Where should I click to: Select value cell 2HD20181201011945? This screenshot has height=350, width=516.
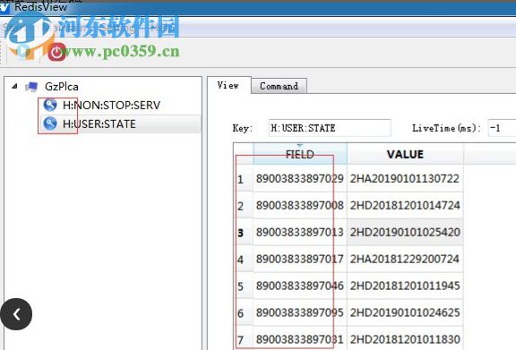tap(405, 286)
